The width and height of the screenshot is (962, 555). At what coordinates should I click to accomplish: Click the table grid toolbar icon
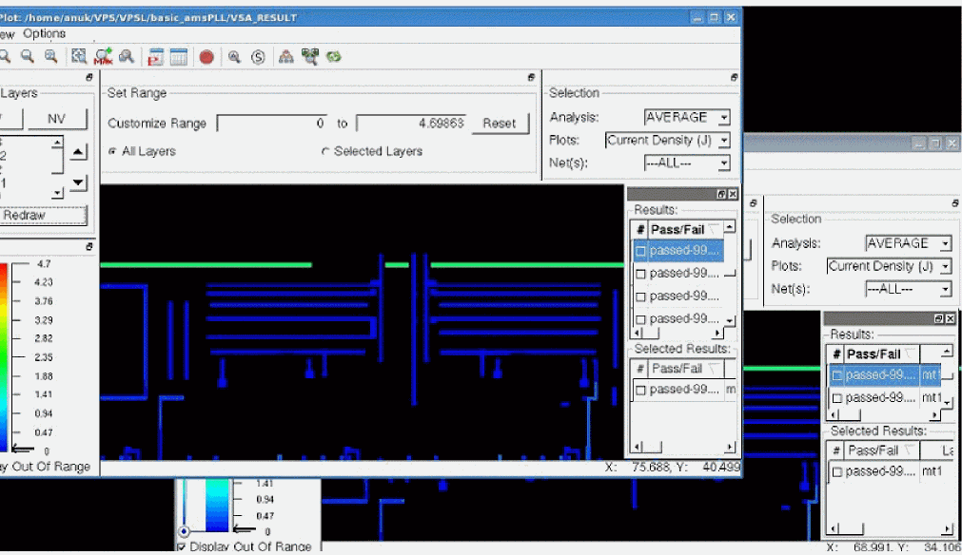tap(179, 57)
